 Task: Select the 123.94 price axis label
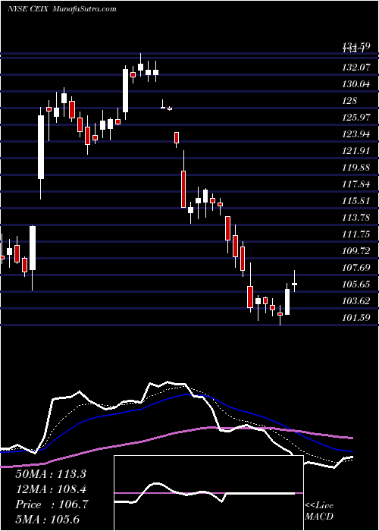click(x=356, y=134)
